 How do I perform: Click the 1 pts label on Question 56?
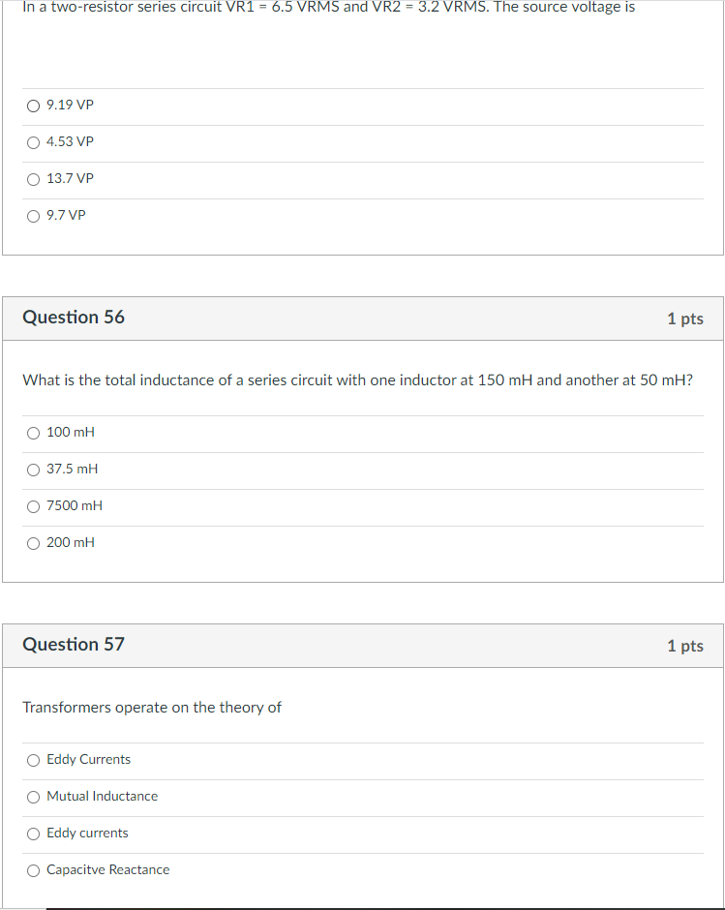coord(685,318)
